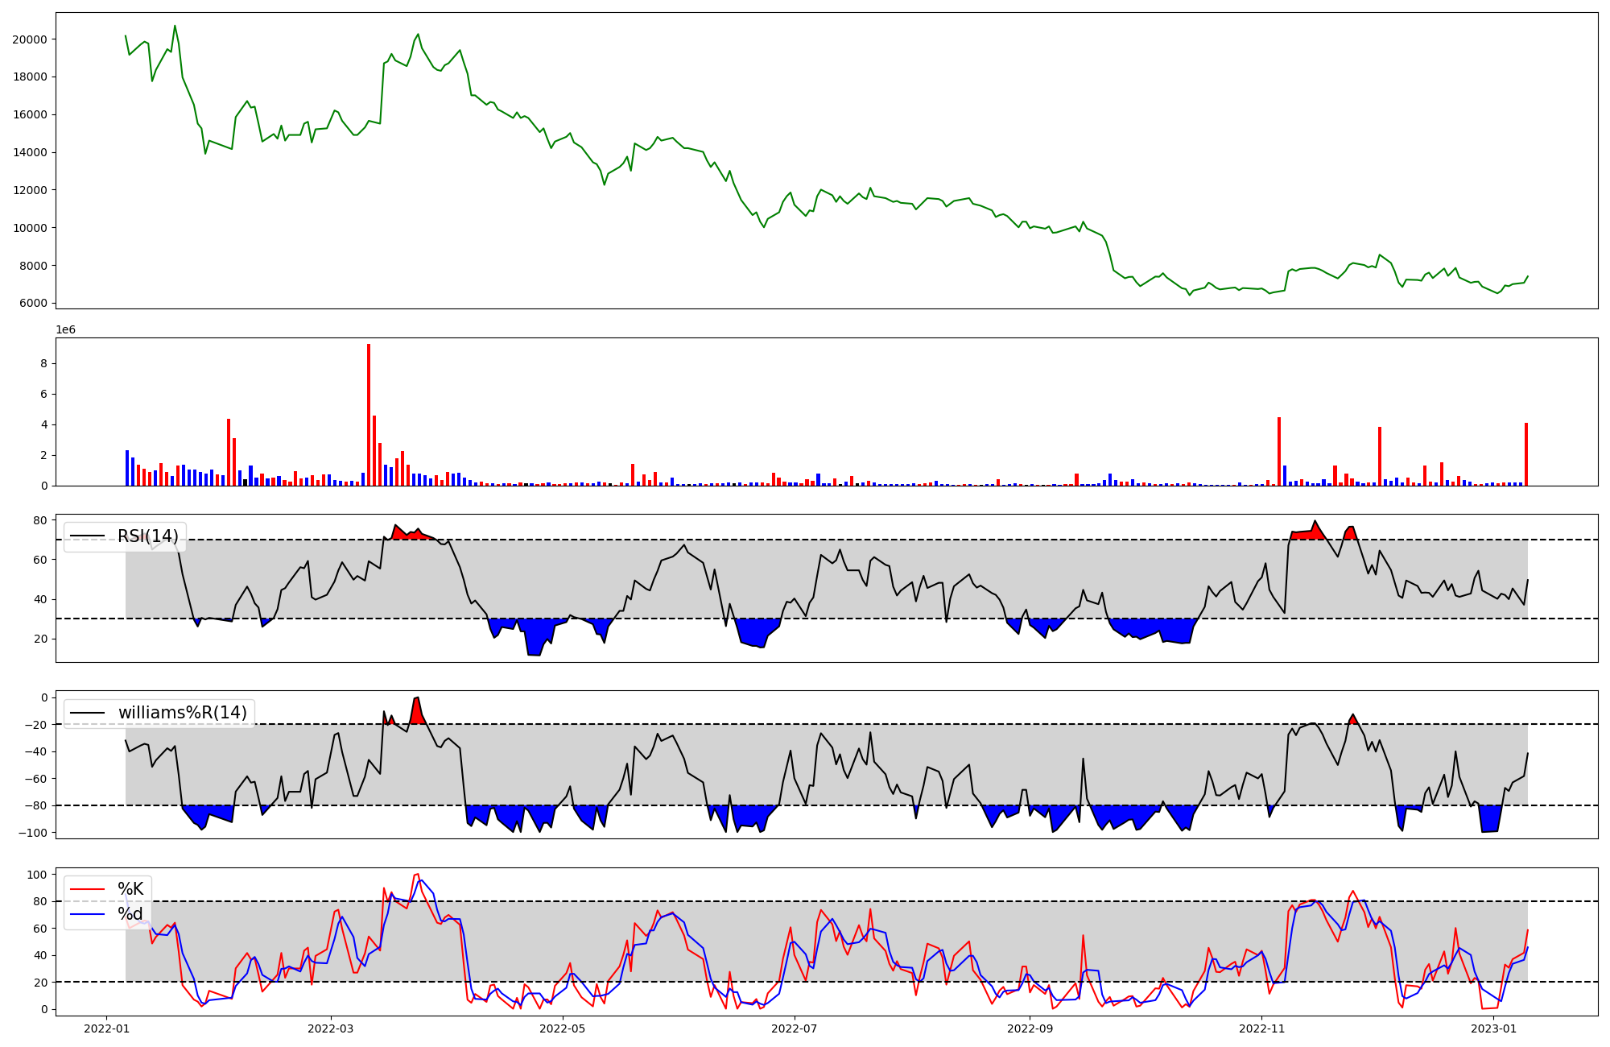Image resolution: width=1610 pixels, height=1047 pixels.
Task: Click the 80 tick on the RSI axis
Action: pos(40,520)
